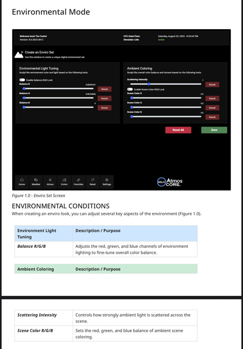Click the Version 8.0.2025.0812 text
The image size is (243, 349).
click(31, 40)
